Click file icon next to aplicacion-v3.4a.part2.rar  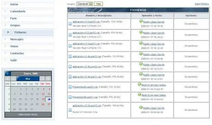[70, 67]
